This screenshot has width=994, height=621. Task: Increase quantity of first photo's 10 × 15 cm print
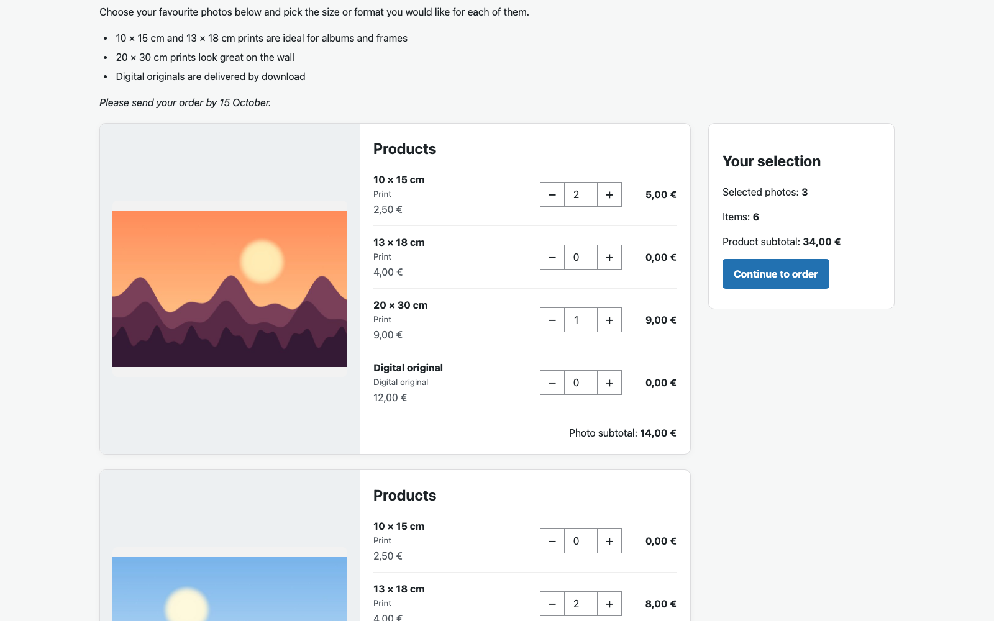pyautogui.click(x=609, y=194)
